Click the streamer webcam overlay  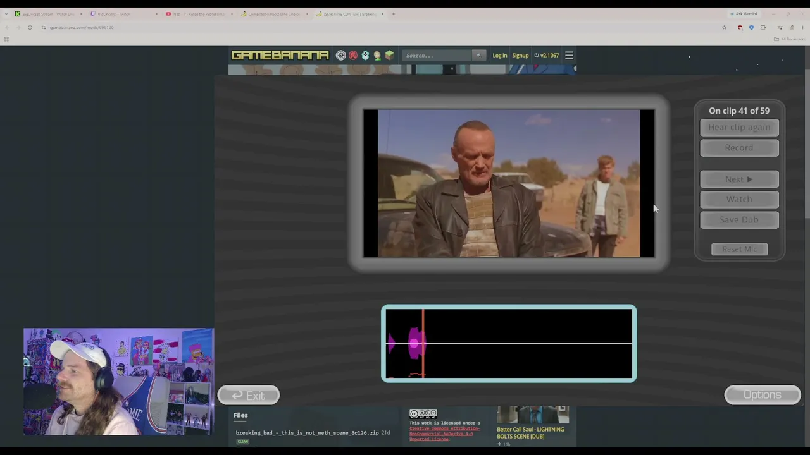coord(118,382)
